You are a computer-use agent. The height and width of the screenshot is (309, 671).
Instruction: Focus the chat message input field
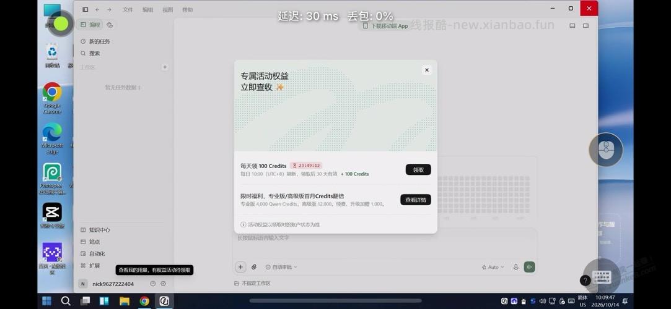point(385,243)
